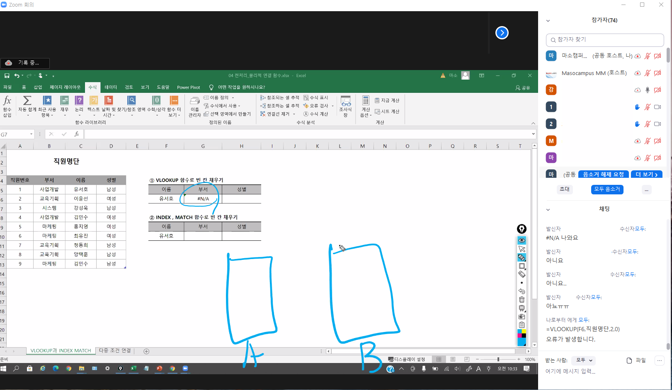The width and height of the screenshot is (672, 390).
Task: Open the 계산 옵션 dropdown
Action: 366,107
